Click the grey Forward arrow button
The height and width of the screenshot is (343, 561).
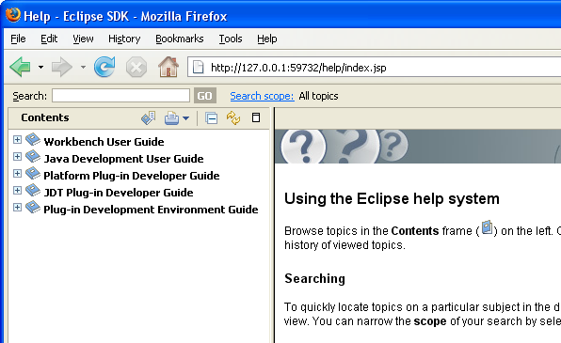(x=62, y=67)
